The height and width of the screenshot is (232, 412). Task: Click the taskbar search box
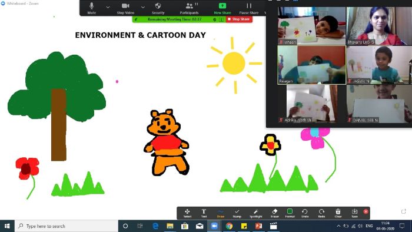(66, 226)
